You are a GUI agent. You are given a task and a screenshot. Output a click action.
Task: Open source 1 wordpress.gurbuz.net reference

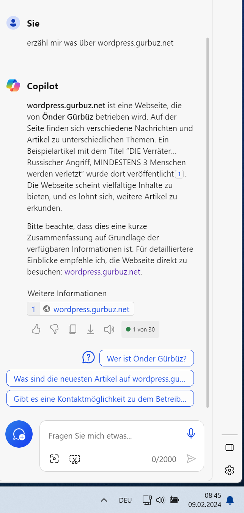80,309
